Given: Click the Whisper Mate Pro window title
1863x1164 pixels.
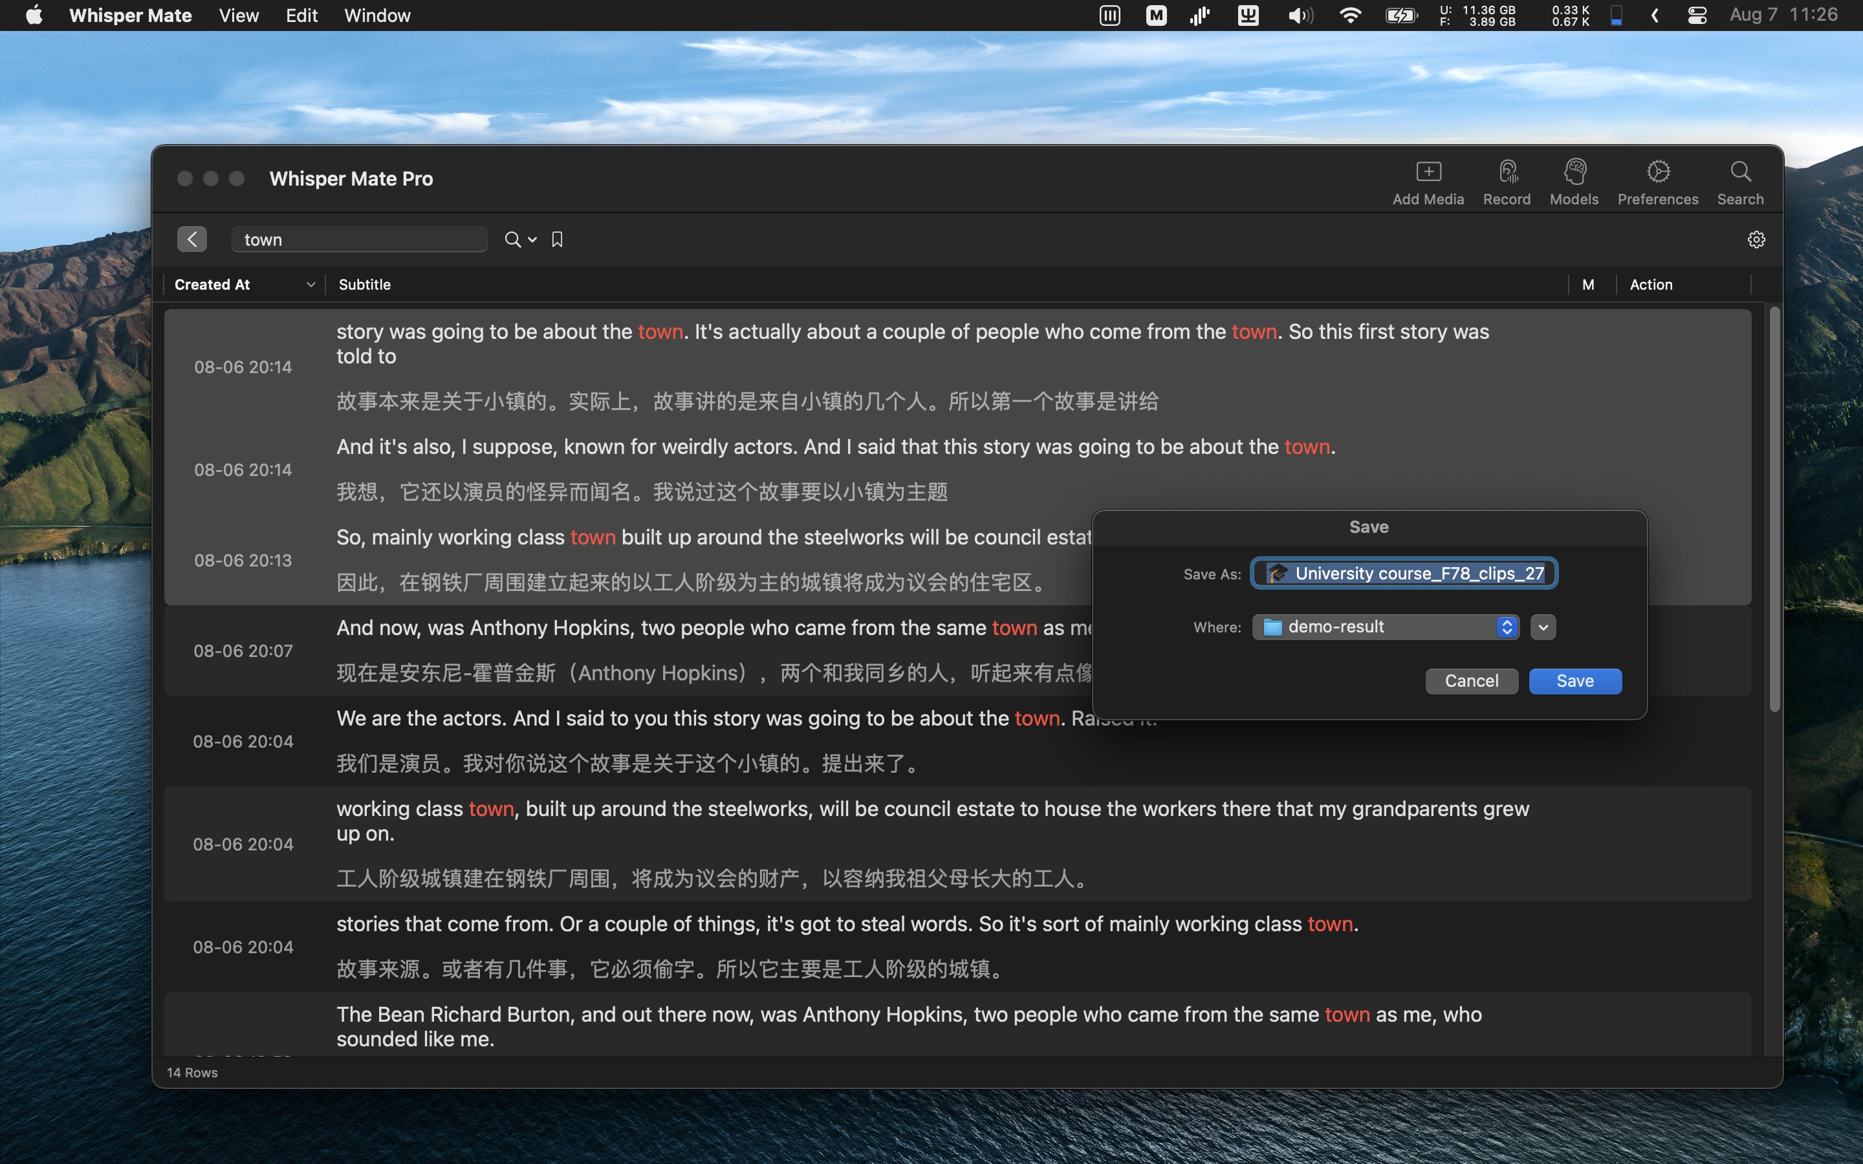Looking at the screenshot, I should click(x=351, y=178).
